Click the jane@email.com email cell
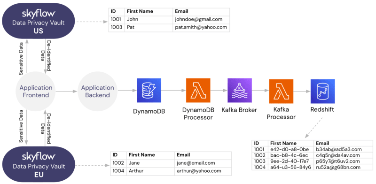This screenshot has width=376, height=184. (x=203, y=163)
